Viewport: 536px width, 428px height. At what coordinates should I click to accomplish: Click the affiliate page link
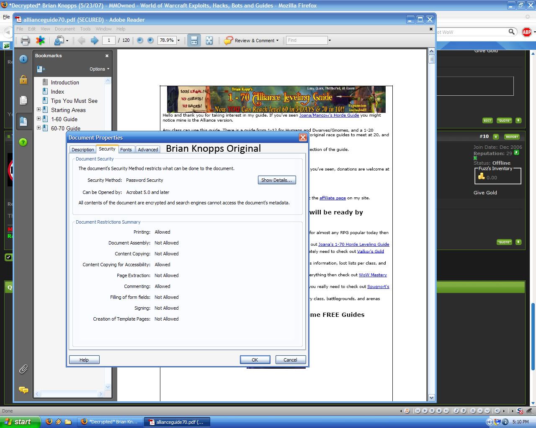(x=332, y=198)
